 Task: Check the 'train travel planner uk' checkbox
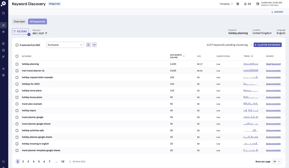17,71
